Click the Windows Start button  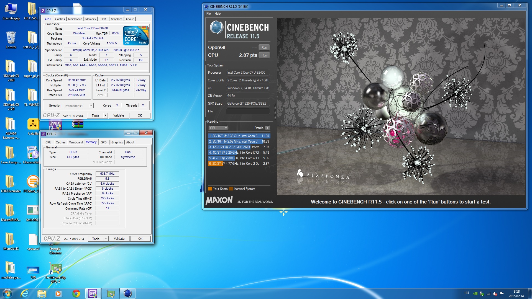(7, 293)
